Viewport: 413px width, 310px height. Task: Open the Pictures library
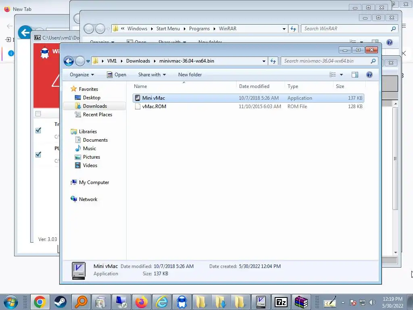click(92, 157)
